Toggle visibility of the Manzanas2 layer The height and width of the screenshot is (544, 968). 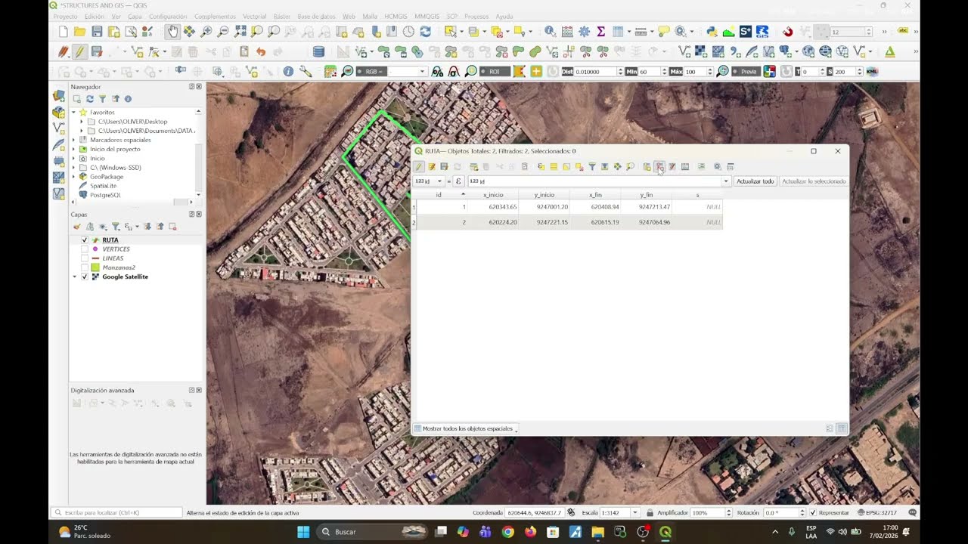click(x=85, y=267)
